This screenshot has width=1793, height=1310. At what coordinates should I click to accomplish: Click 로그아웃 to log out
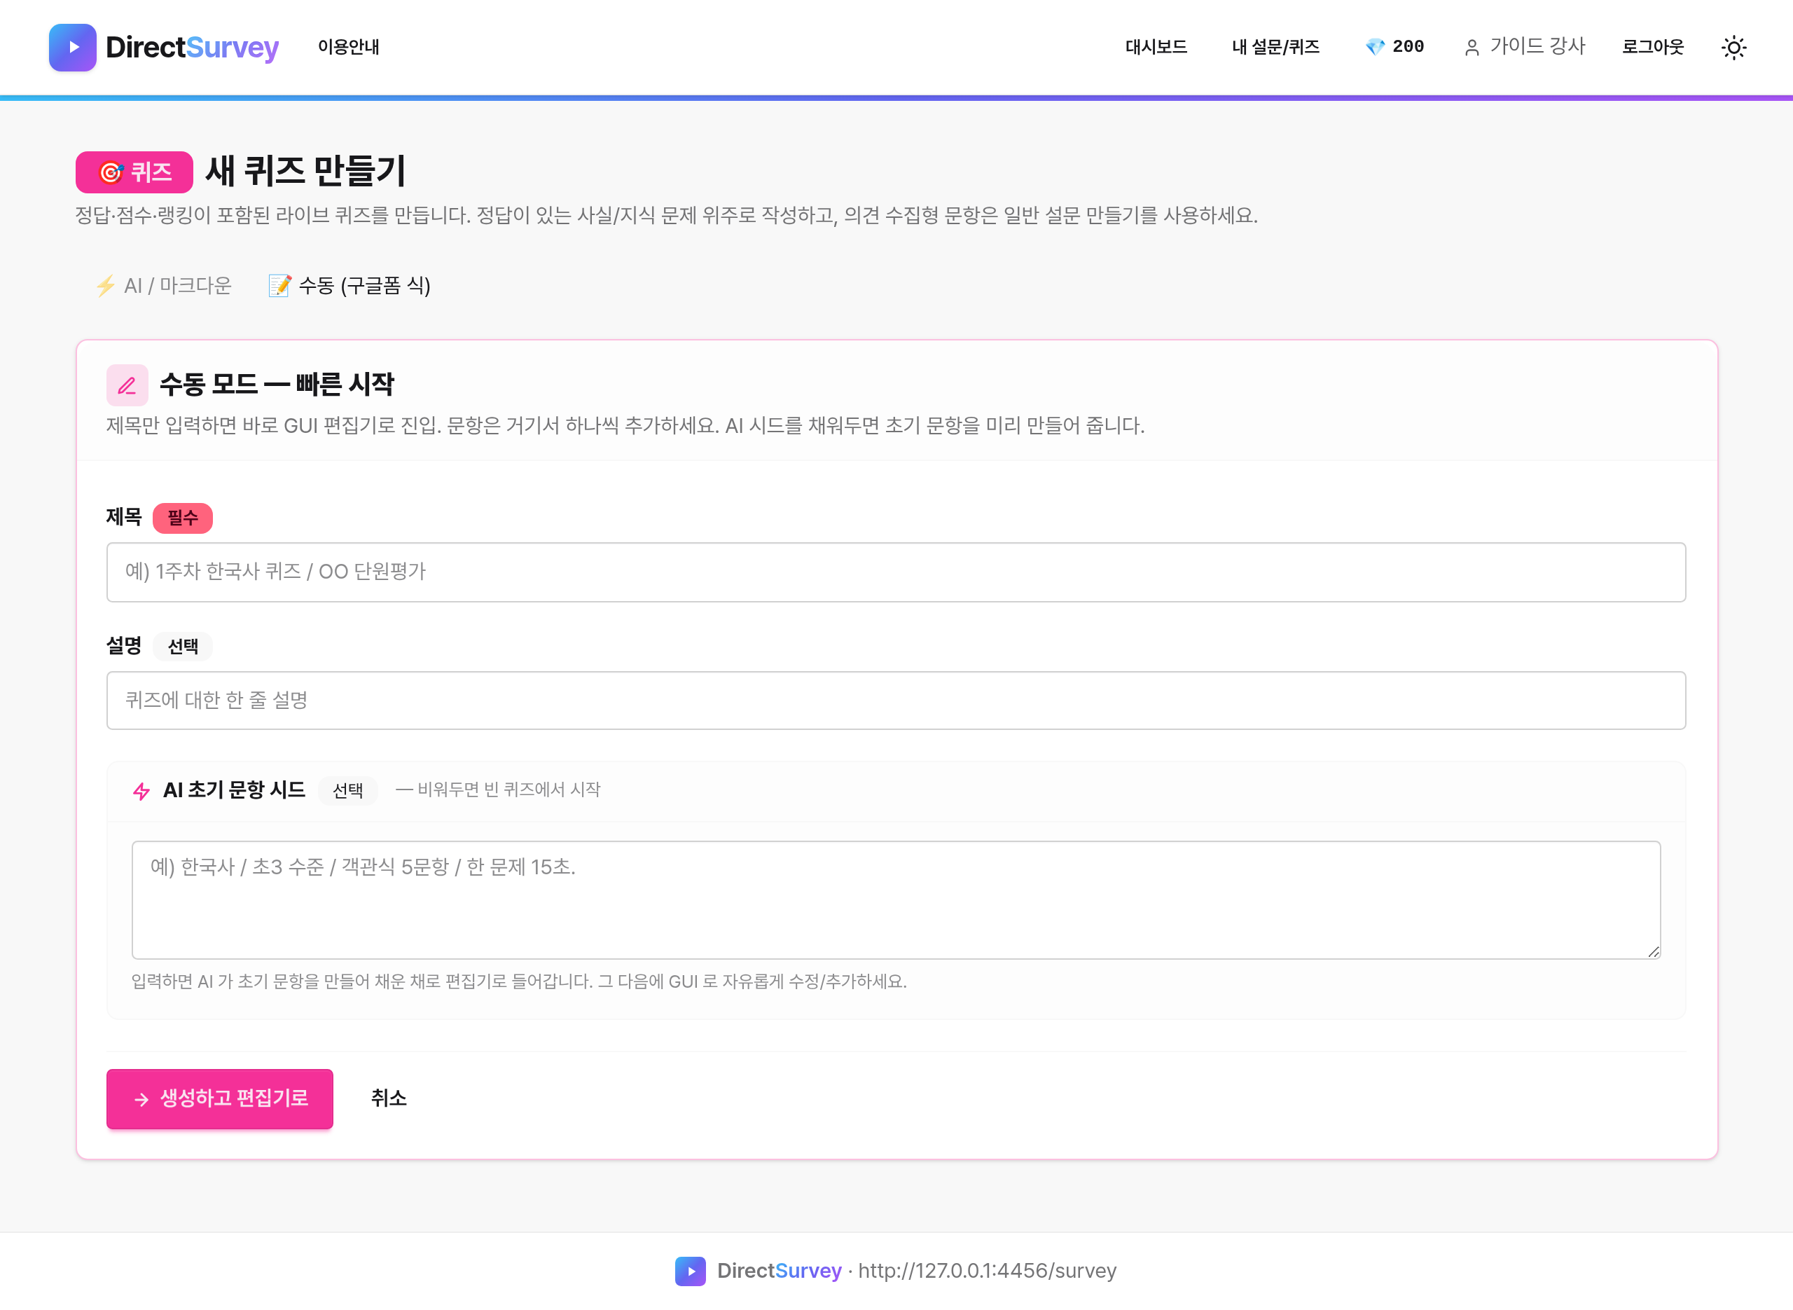point(1653,48)
